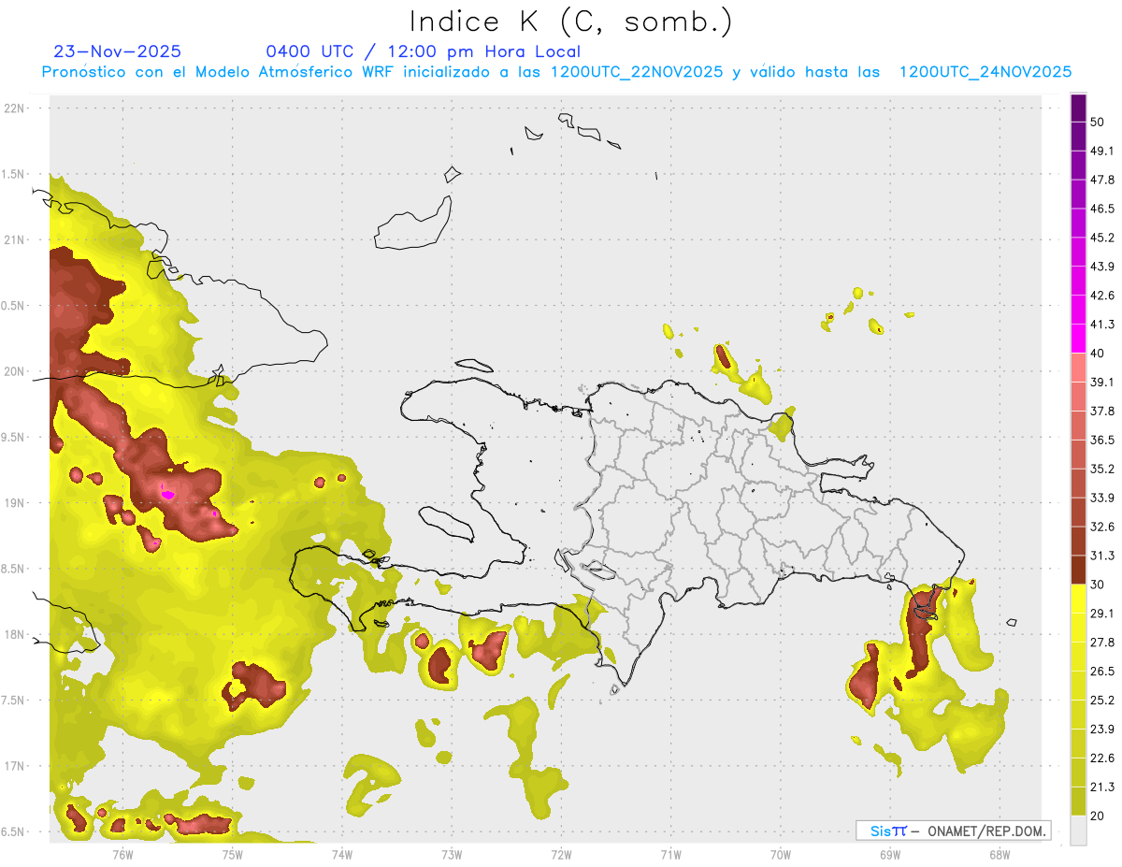Click the latitude axis label '22N'
1122x867 pixels.
16,108
